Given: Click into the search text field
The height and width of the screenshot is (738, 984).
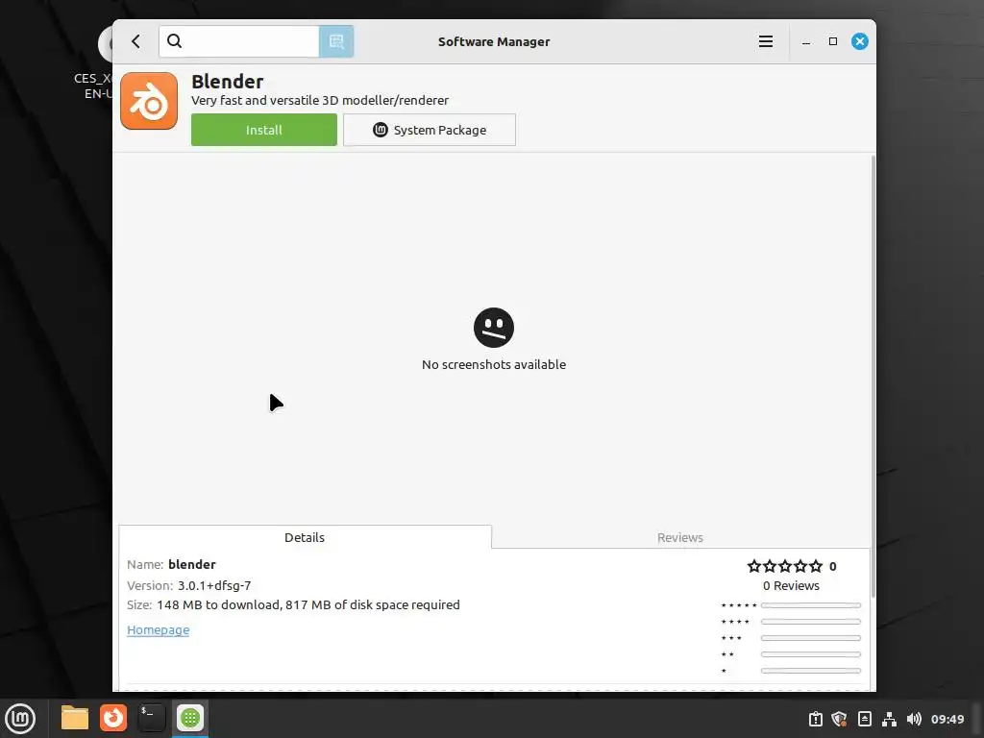Looking at the screenshot, I should (x=239, y=41).
